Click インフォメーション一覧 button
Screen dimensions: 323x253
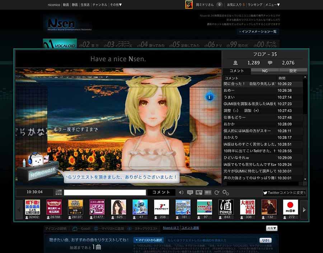[258, 32]
